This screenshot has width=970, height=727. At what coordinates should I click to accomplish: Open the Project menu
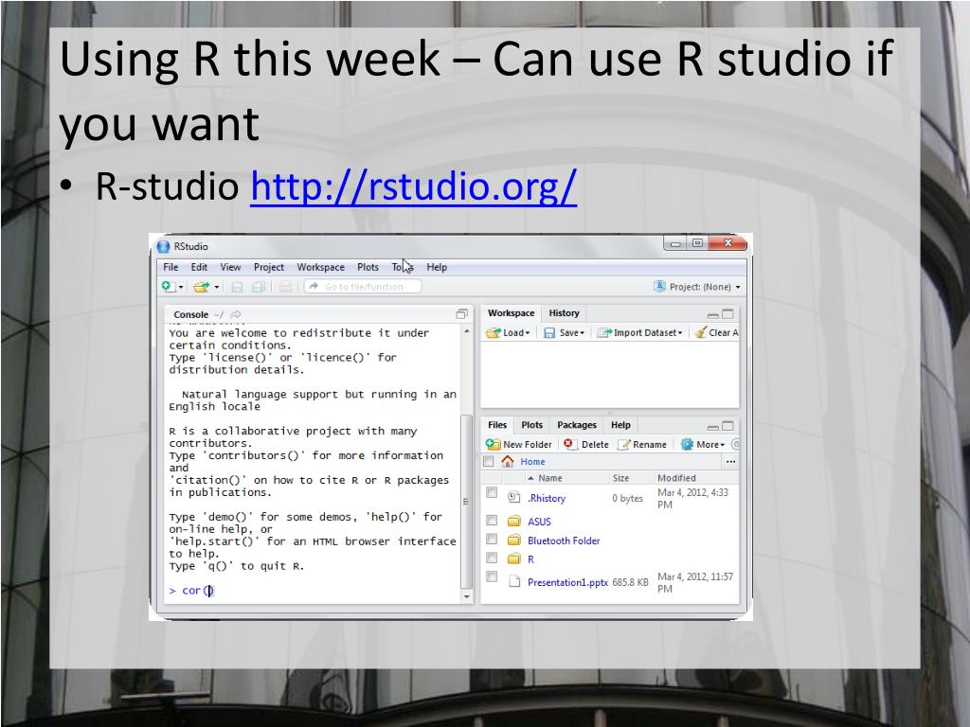(269, 267)
